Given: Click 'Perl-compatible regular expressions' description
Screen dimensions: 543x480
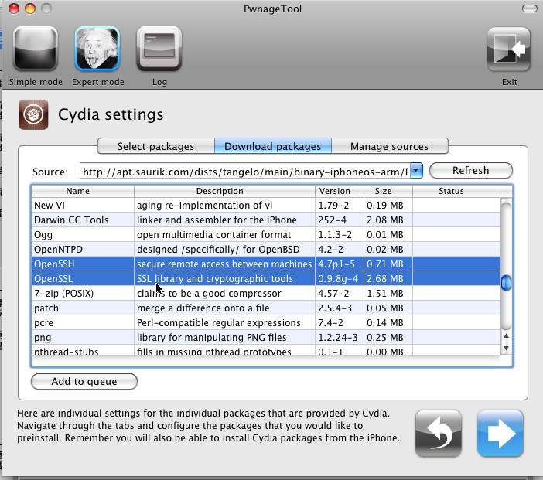Looking at the screenshot, I should tap(219, 322).
